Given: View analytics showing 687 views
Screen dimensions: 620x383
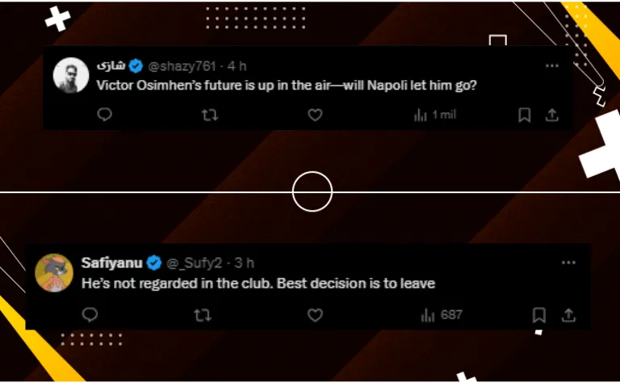Looking at the screenshot, I should [442, 315].
